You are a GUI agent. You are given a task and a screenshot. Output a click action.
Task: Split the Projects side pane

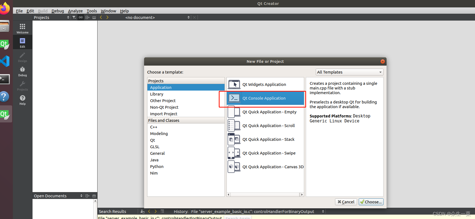(88, 17)
